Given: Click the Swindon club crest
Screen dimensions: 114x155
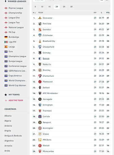Looking at the screenshot, I should (40, 29).
